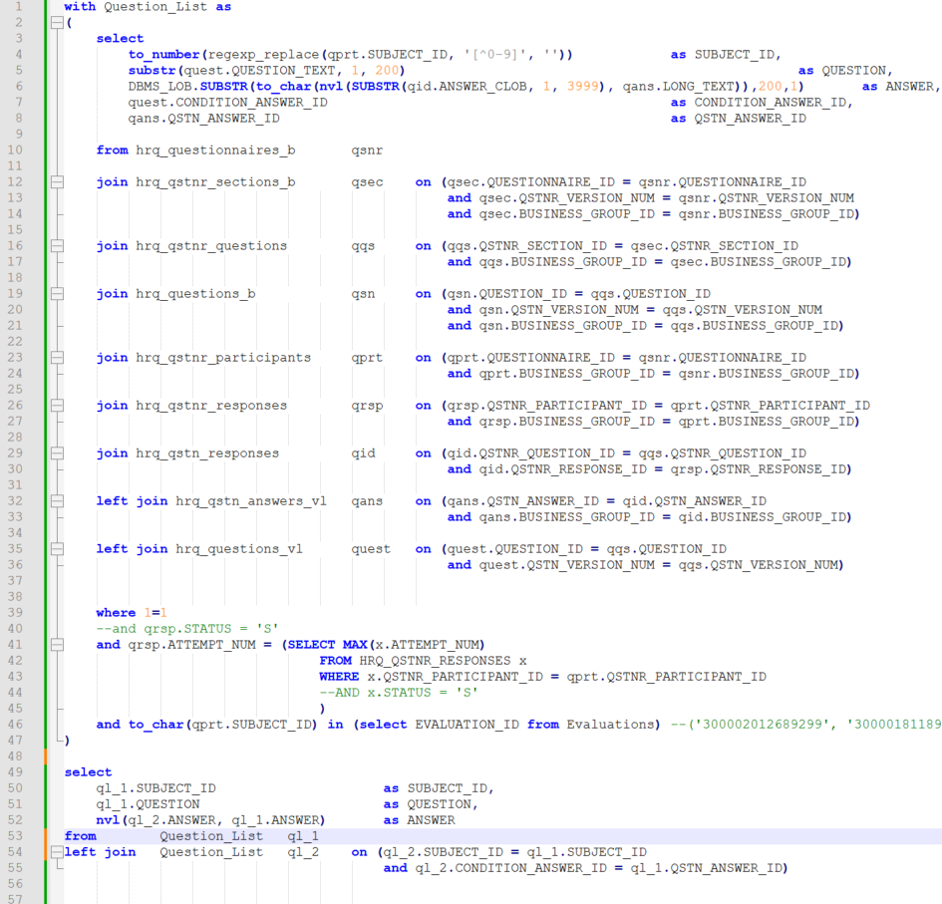Click table name 'hrq_qstnr_questions'

pos(211,245)
